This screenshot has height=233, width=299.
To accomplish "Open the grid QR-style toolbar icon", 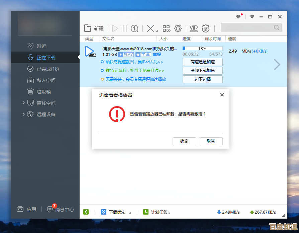I will click(x=166, y=28).
